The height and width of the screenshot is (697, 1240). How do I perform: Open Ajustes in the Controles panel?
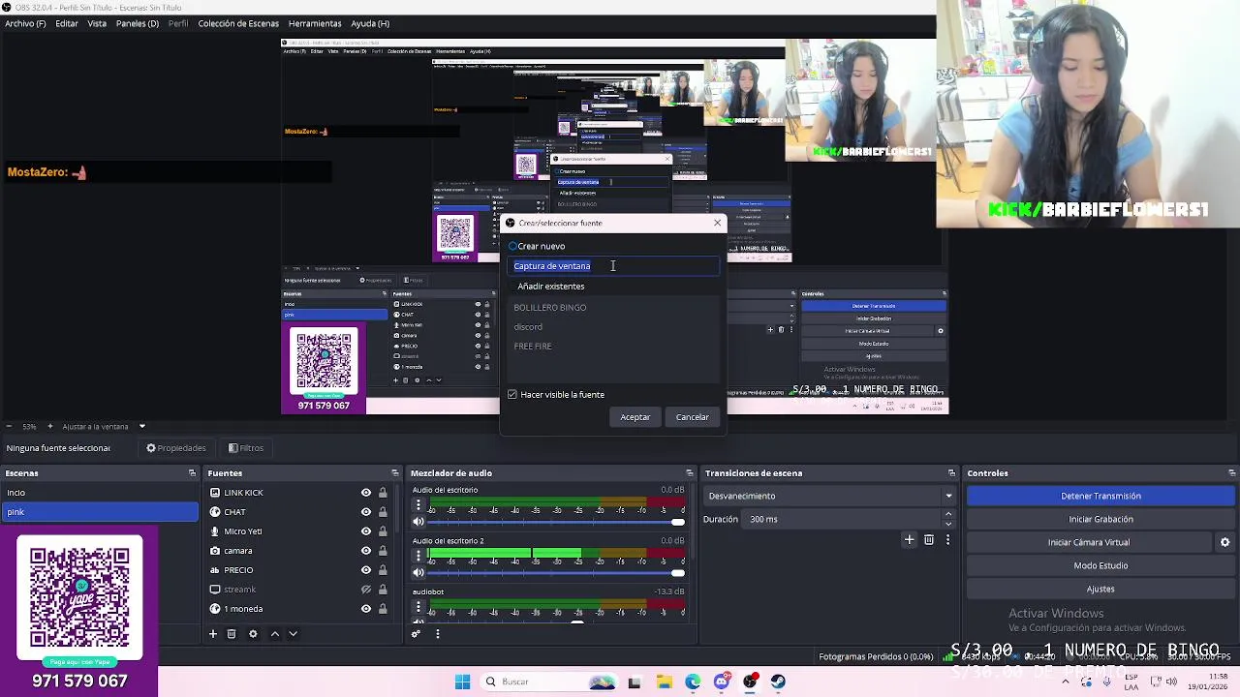tap(1100, 589)
